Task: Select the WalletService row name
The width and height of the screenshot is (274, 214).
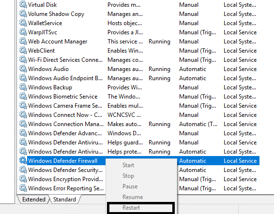Action: 45,23
